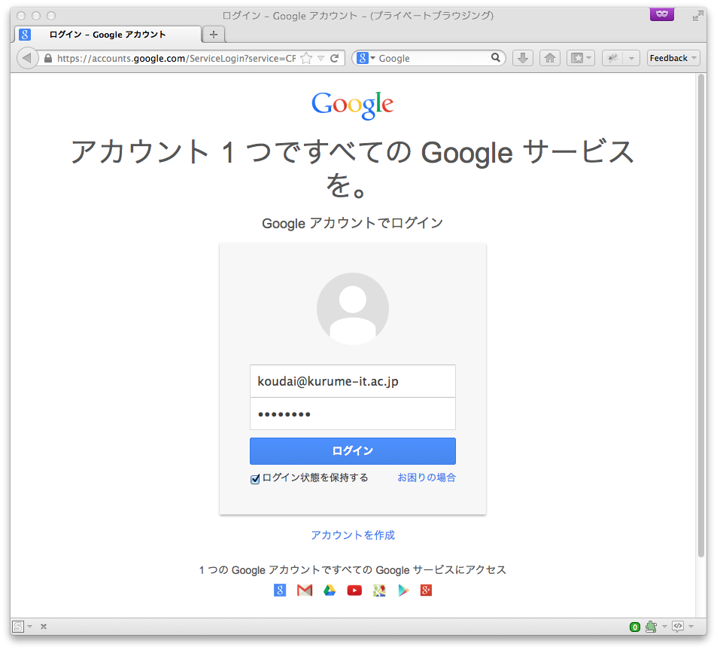Click the blue ログイン button
This screenshot has height=650, width=717.
353,451
